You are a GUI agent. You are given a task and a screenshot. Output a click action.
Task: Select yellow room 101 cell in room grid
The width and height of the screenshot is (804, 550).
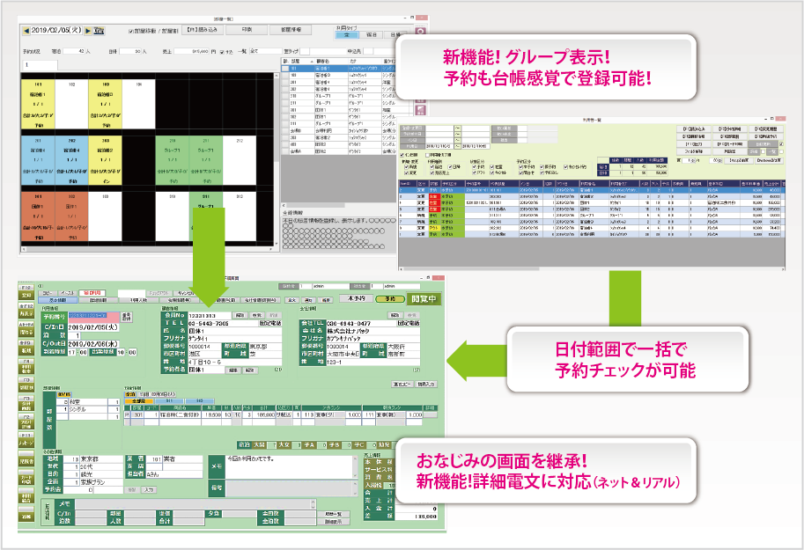point(38,104)
